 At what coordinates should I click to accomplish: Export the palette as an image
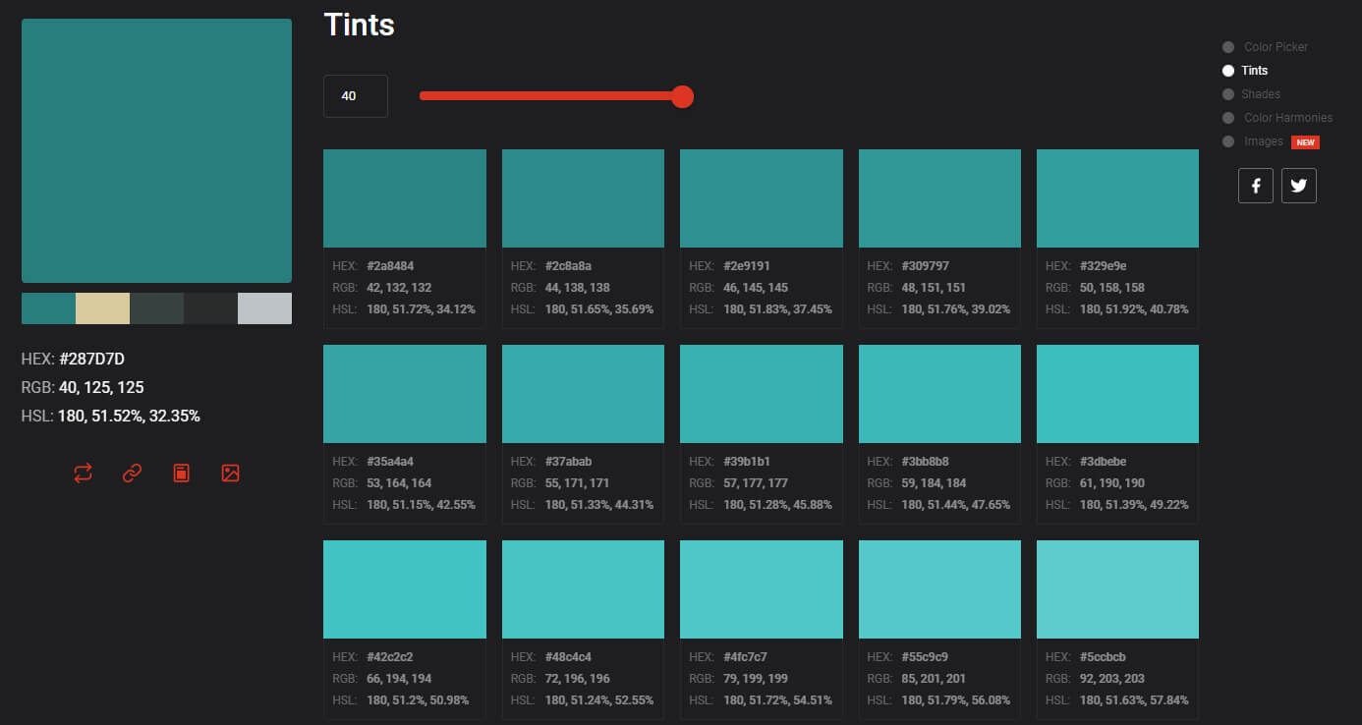[230, 473]
